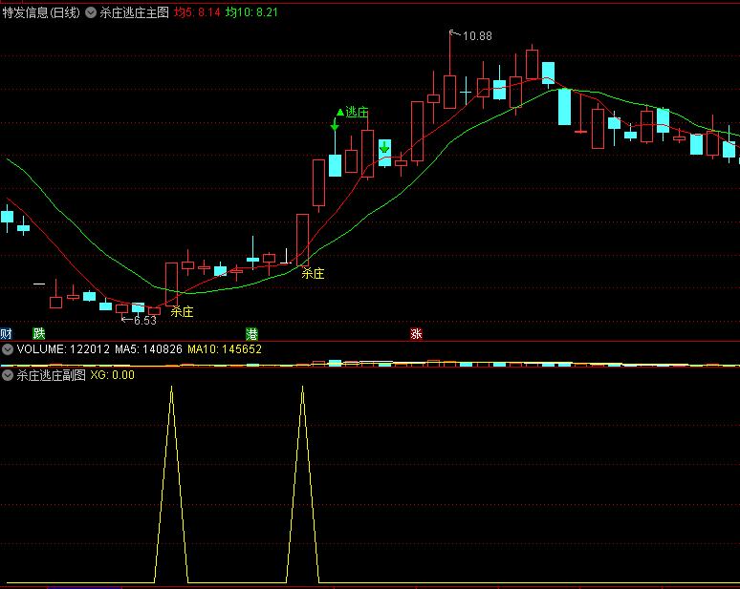The width and height of the screenshot is (740, 589).
Task: Click the red 涨 event marker
Action: click(416, 334)
